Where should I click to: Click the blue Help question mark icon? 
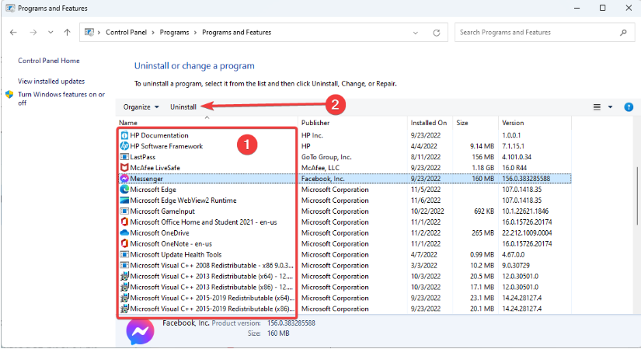coord(629,106)
